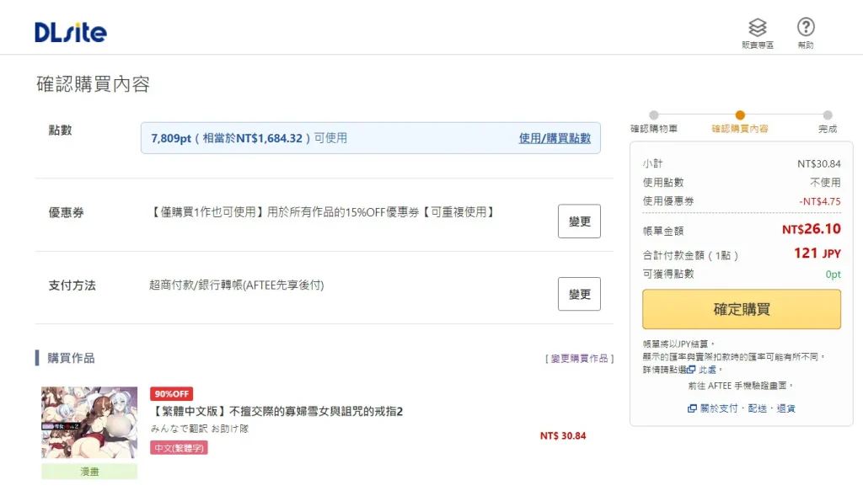Click the 中文(繁體字) language tag

[179, 448]
